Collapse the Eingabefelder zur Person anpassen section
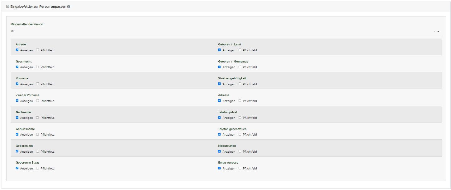The width and height of the screenshot is (451, 190). [7, 7]
